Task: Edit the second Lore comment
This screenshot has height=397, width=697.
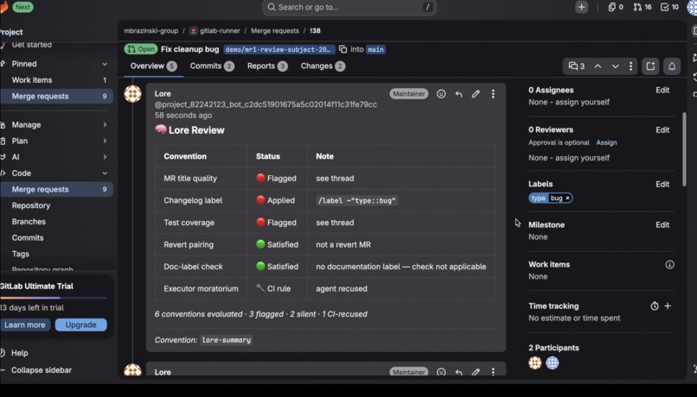Action: coord(476,372)
